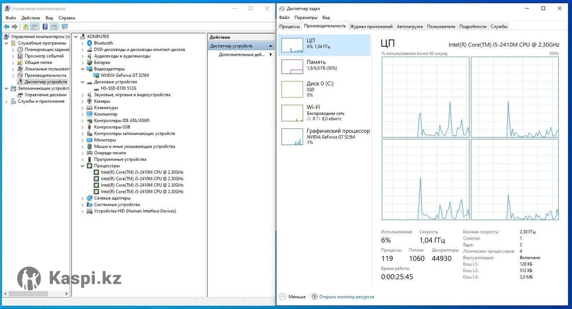This screenshot has width=572, height=309.
Task: Select the Память performance graph thumbnail
Action: 292,66
